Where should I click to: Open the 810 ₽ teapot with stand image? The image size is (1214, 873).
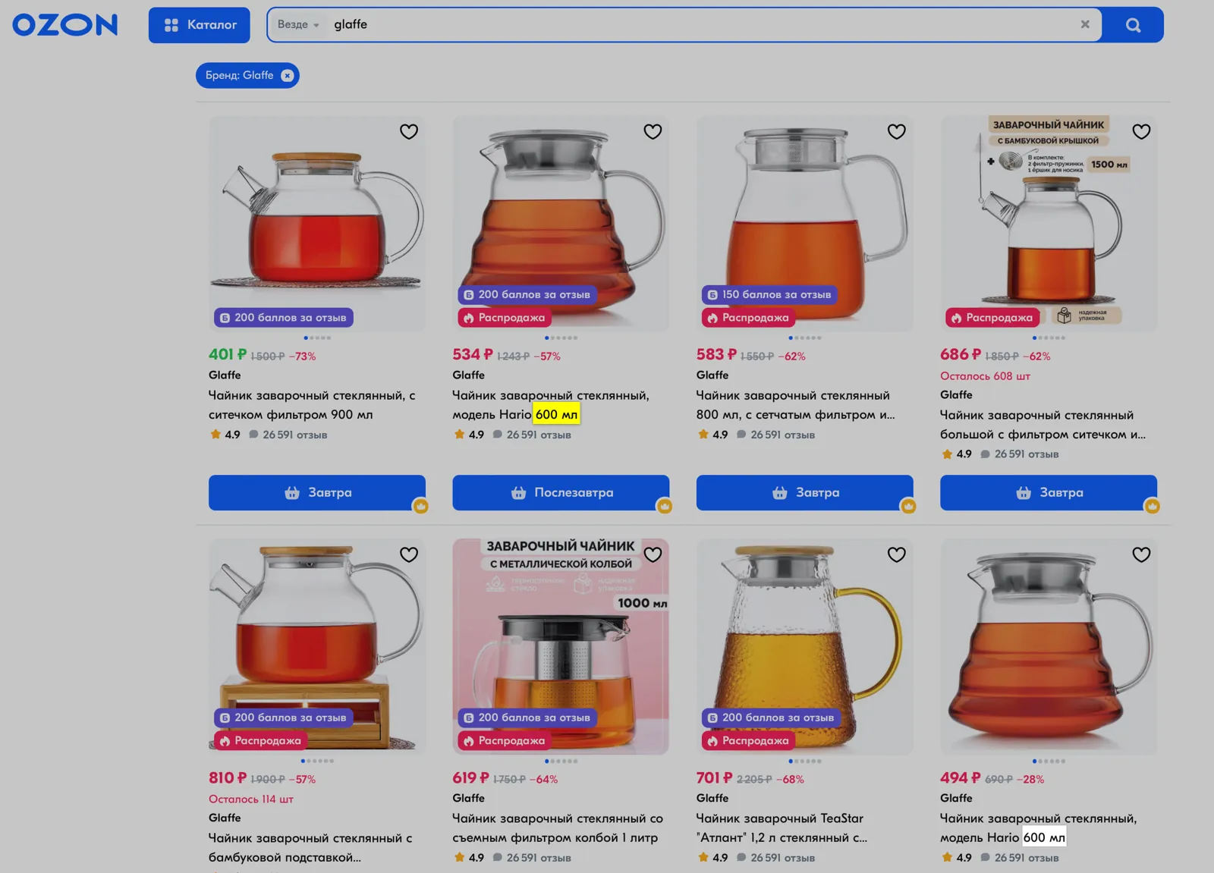pyautogui.click(x=317, y=646)
